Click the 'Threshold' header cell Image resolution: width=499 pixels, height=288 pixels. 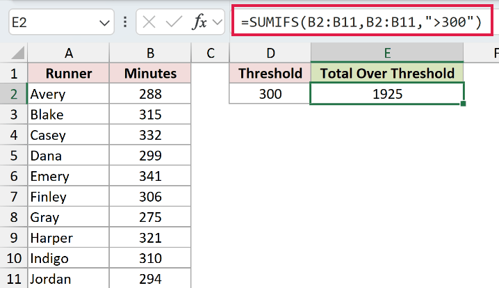(x=270, y=74)
